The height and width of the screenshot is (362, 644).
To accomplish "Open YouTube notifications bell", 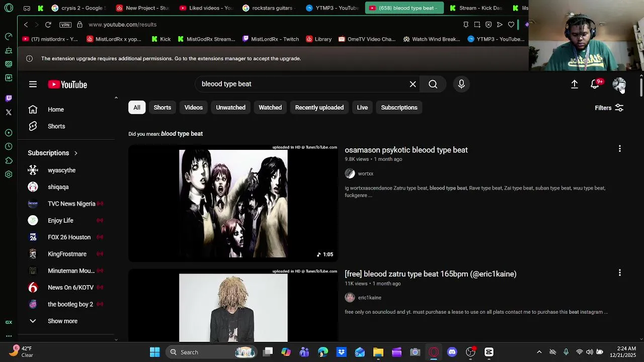I will [595, 84].
